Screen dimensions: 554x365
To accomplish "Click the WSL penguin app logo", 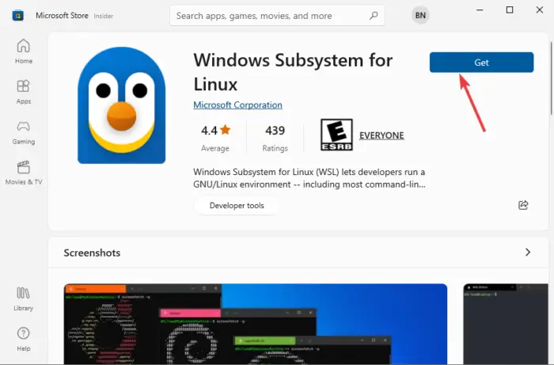I will tap(122, 105).
